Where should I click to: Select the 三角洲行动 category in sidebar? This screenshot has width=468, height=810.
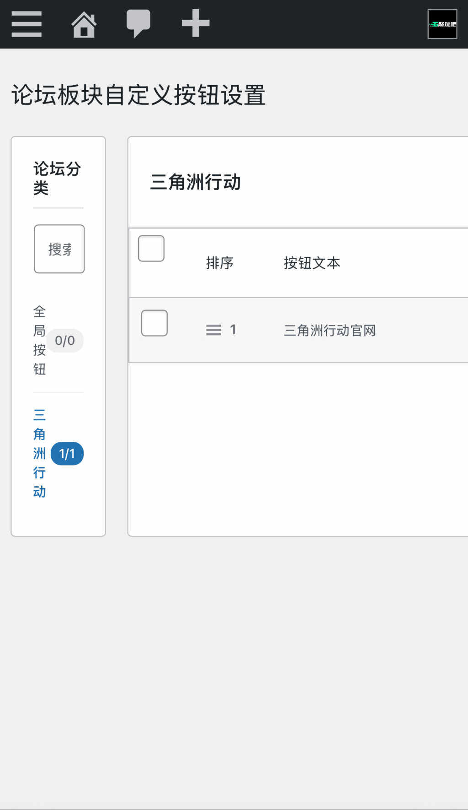39,453
